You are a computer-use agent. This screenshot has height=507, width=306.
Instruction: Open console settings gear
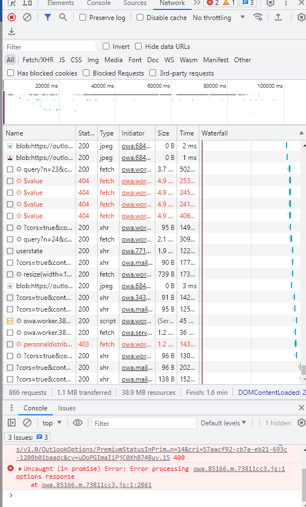[x=301, y=423]
